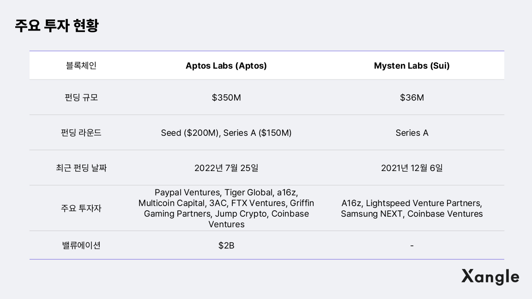Select the 블록체인 header cell

coord(81,65)
